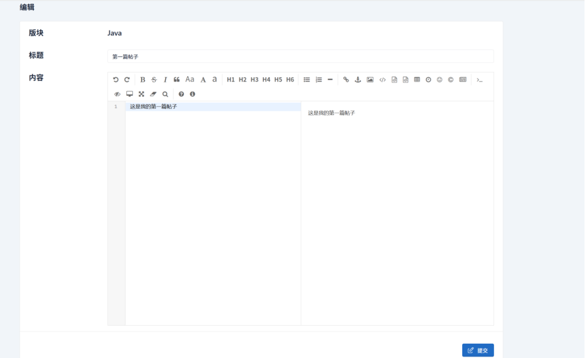Click code block icon left of table icon
The width and height of the screenshot is (585, 358).
(x=406, y=79)
